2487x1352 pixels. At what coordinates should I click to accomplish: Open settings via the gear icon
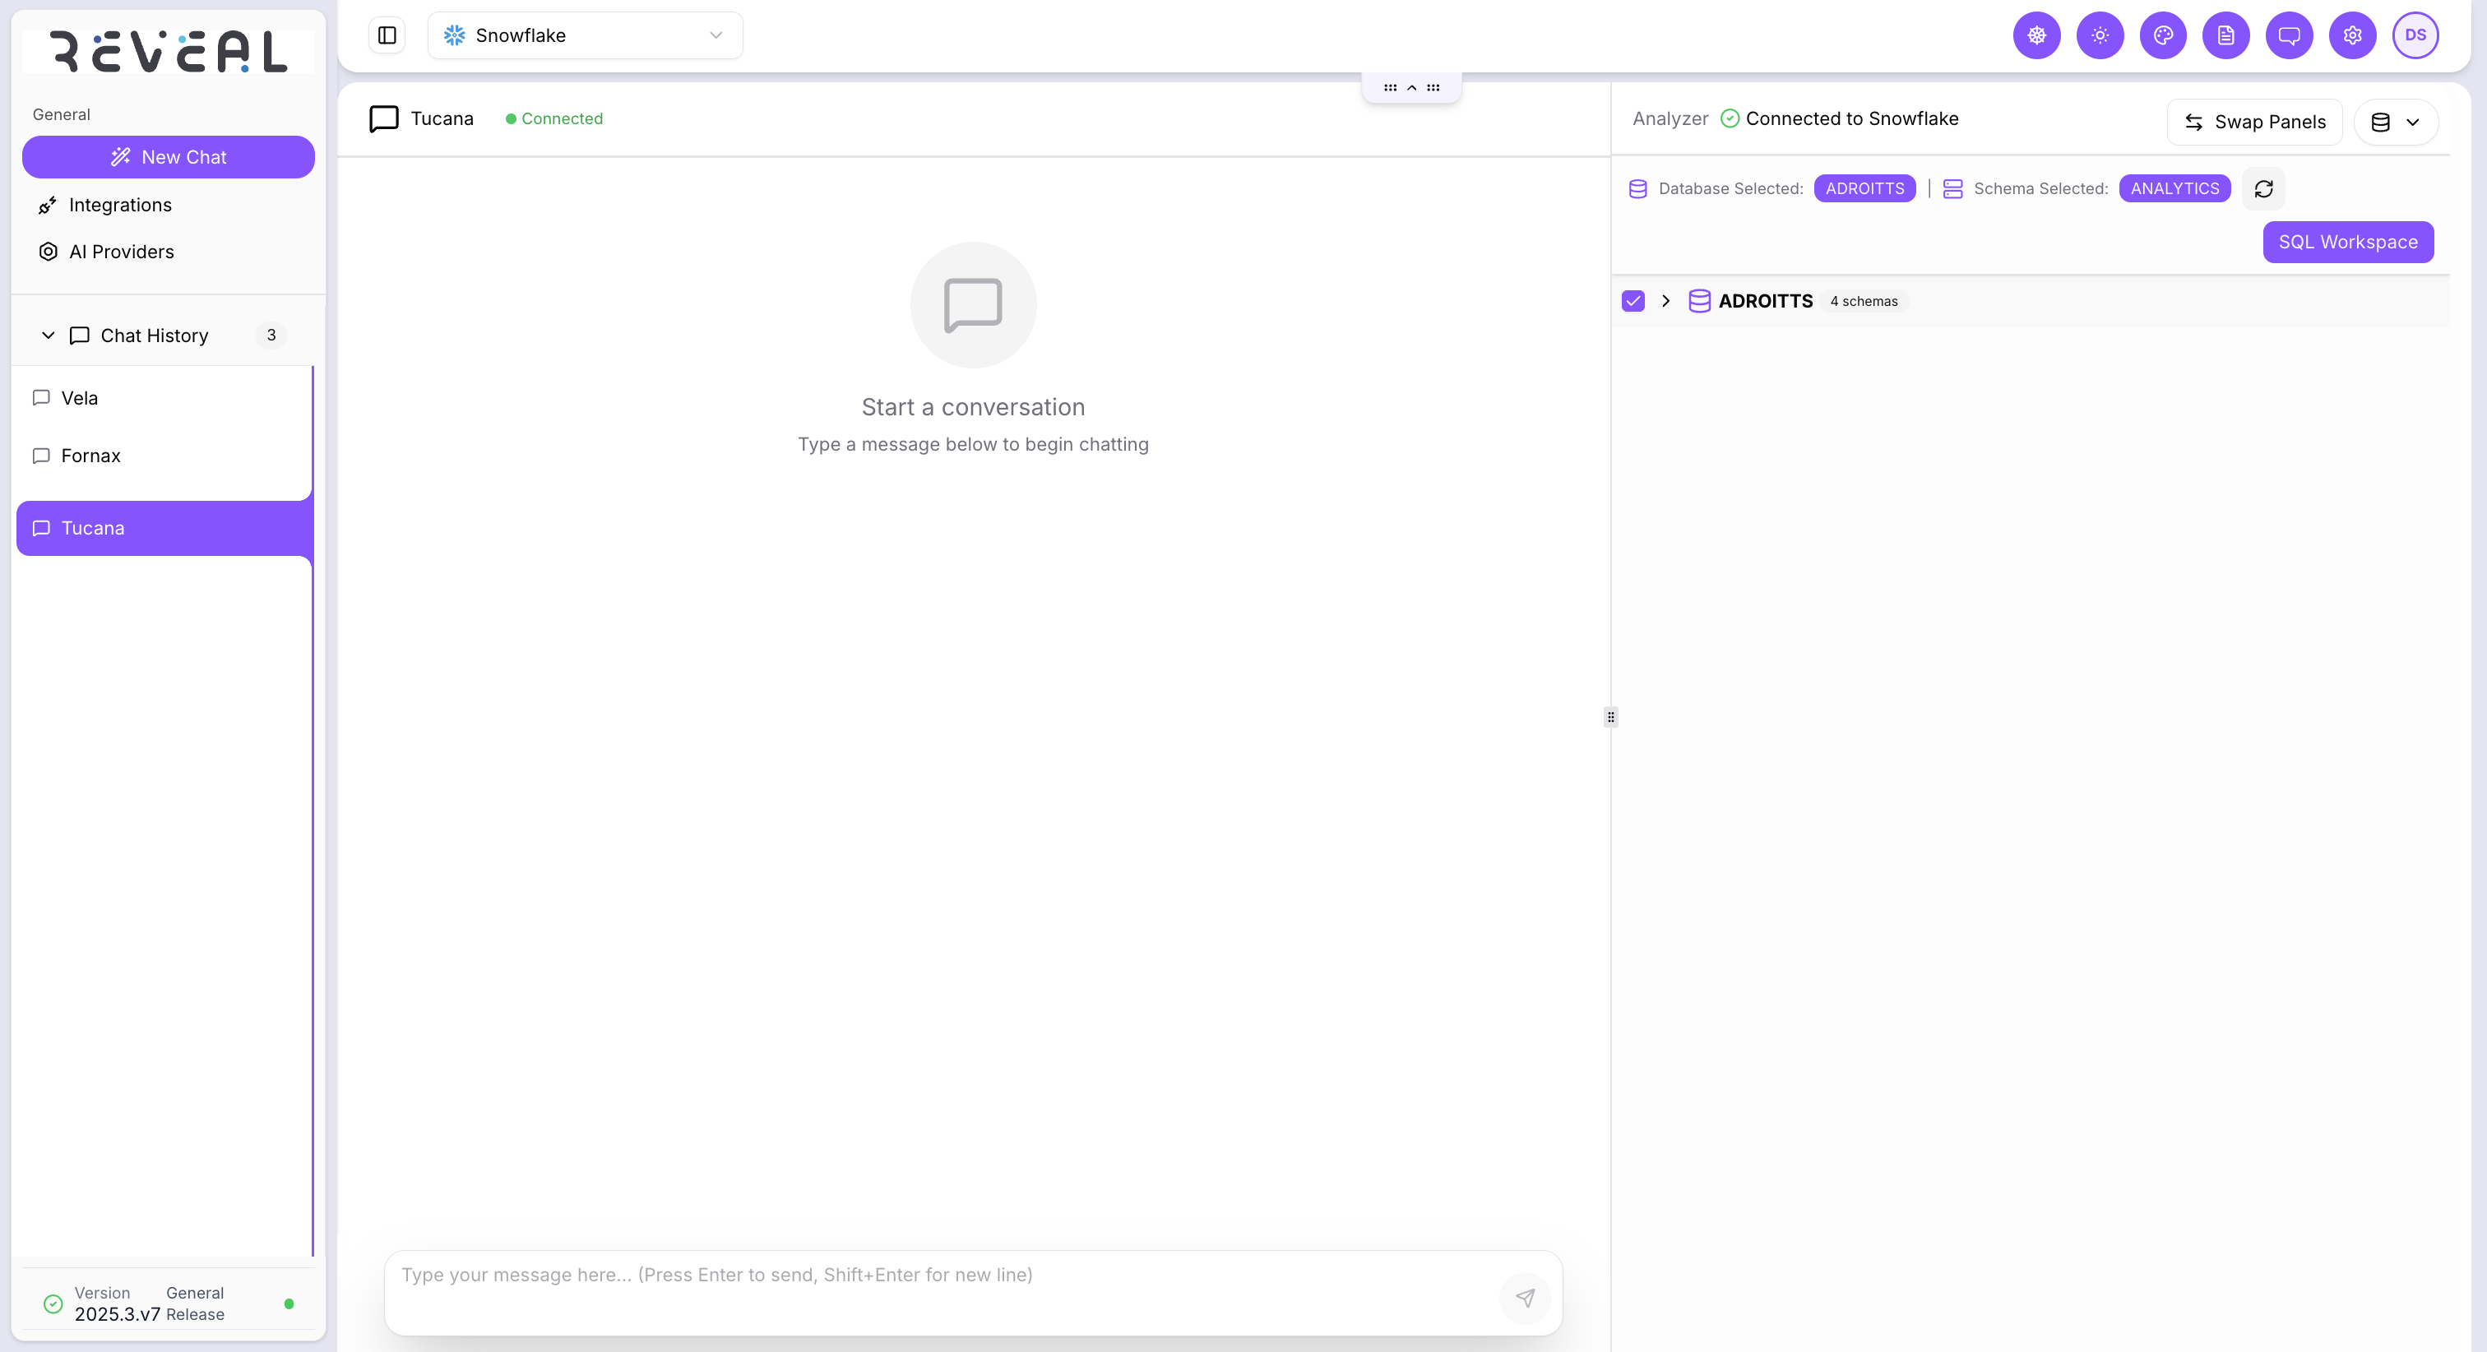[2352, 35]
